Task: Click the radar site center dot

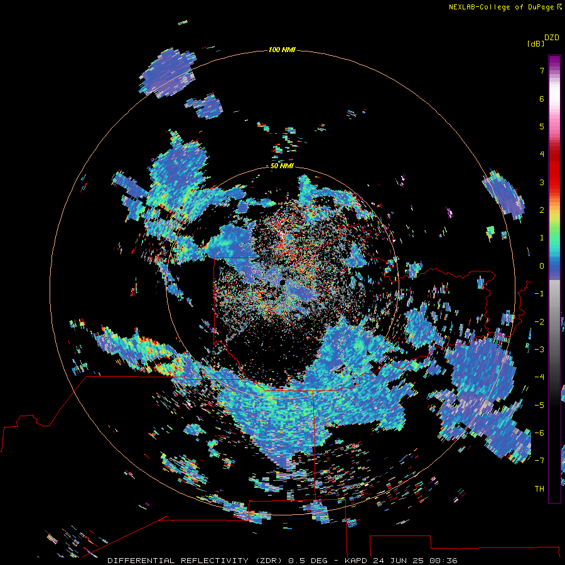Action: [x=282, y=282]
